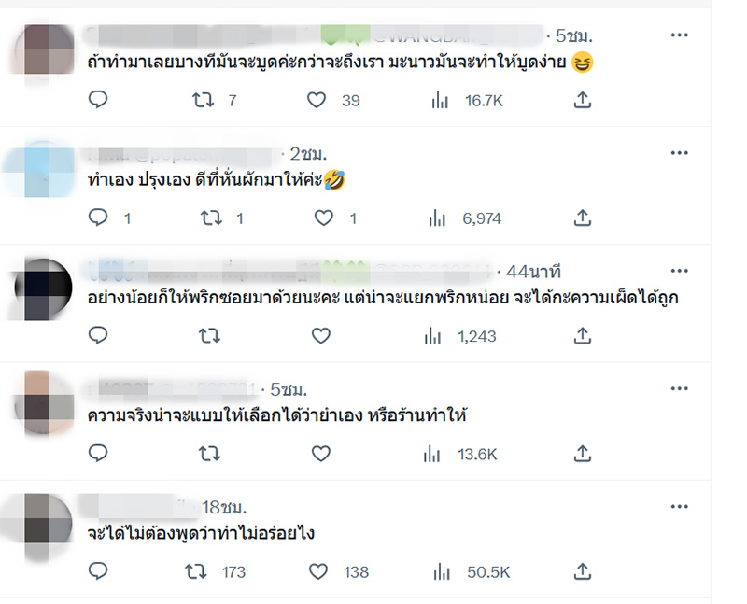Viewport: 747px width, 604px height.
Task: Like the comment with 39 likes
Action: (317, 98)
